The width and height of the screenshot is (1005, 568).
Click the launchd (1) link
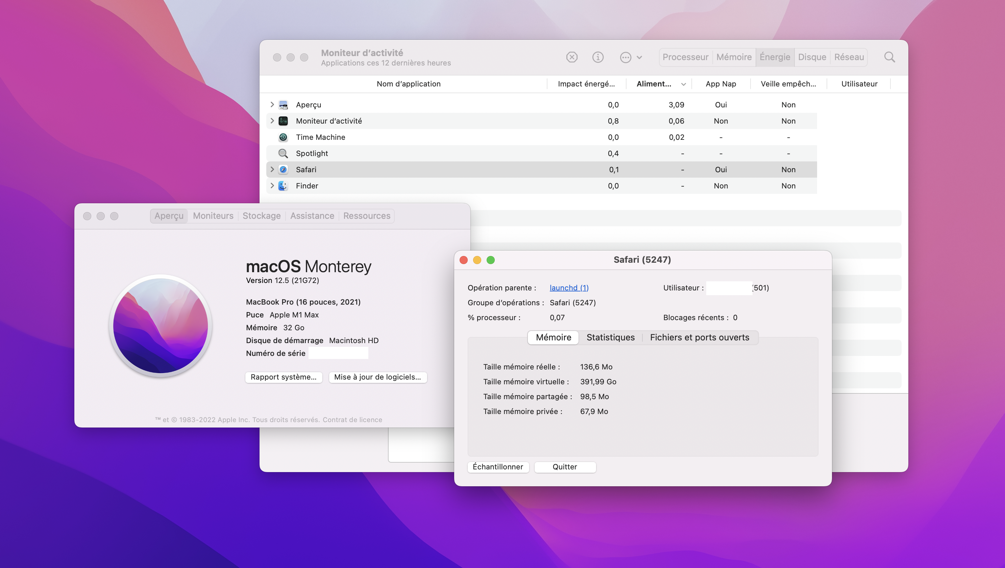tap(569, 288)
